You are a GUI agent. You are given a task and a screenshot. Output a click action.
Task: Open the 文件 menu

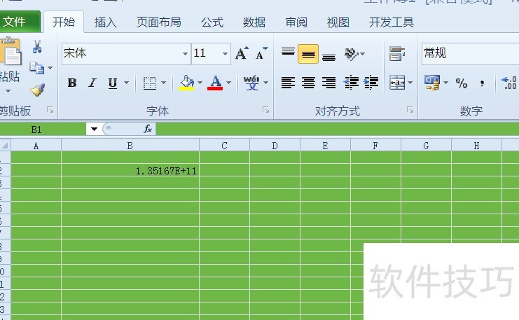(x=19, y=22)
